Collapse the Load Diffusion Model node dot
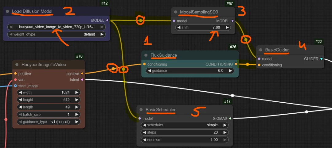Screen dimensions: 332x148 tap(8, 12)
